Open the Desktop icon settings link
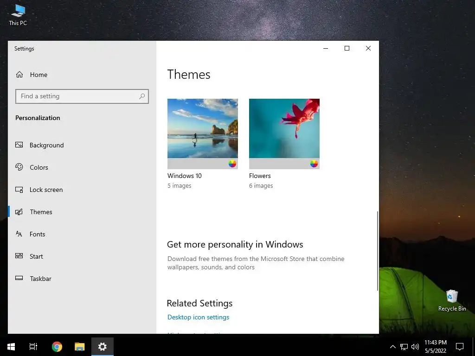Viewport: 475px width, 356px height. click(x=198, y=317)
